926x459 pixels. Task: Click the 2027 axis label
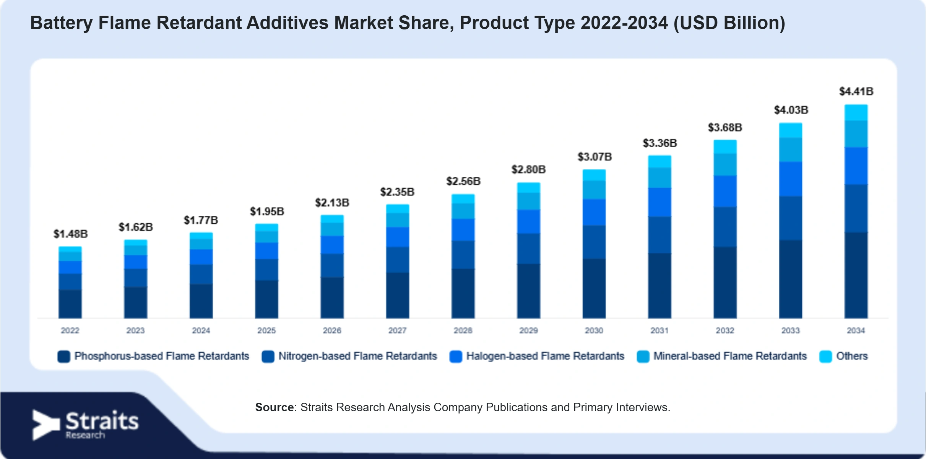tap(398, 330)
